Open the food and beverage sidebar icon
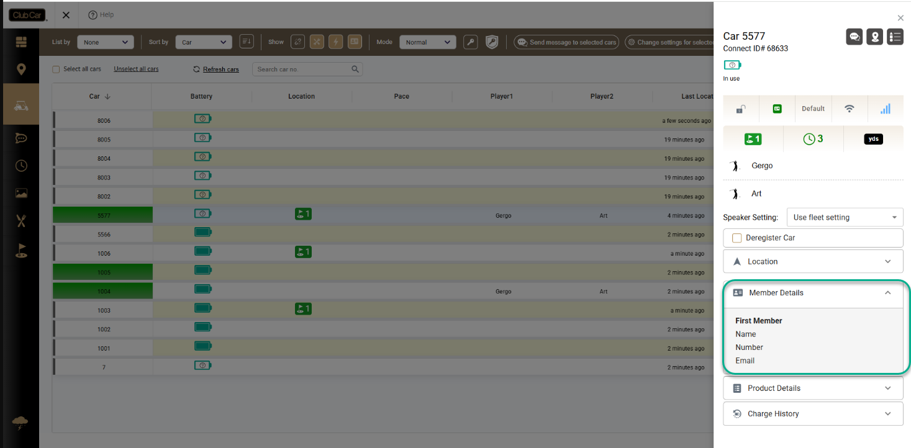Viewport: 911px width, 448px height. pos(21,220)
